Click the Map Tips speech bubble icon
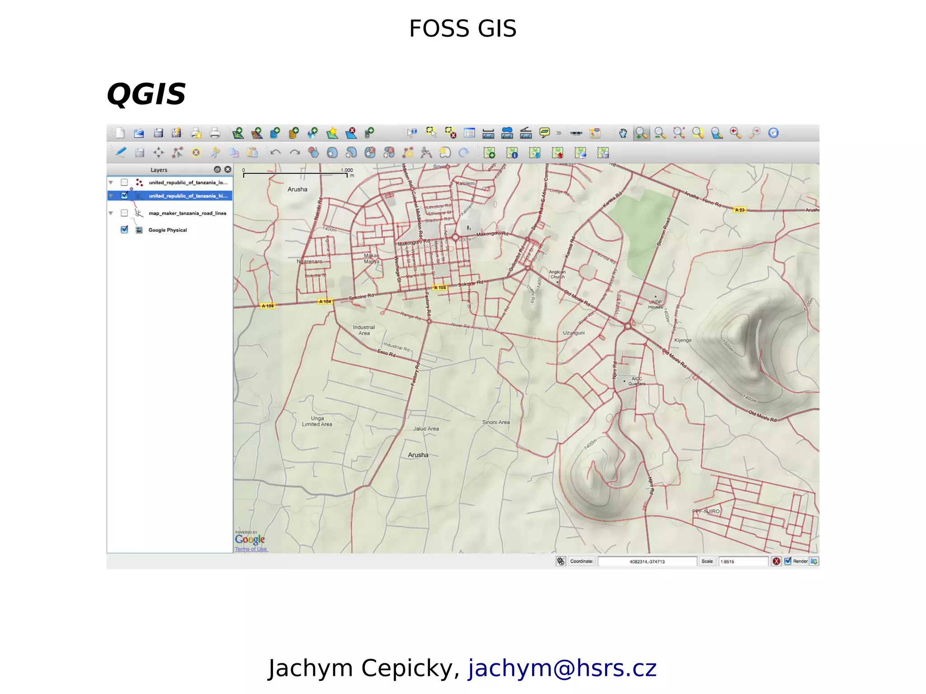The image size is (926, 694). 545,133
